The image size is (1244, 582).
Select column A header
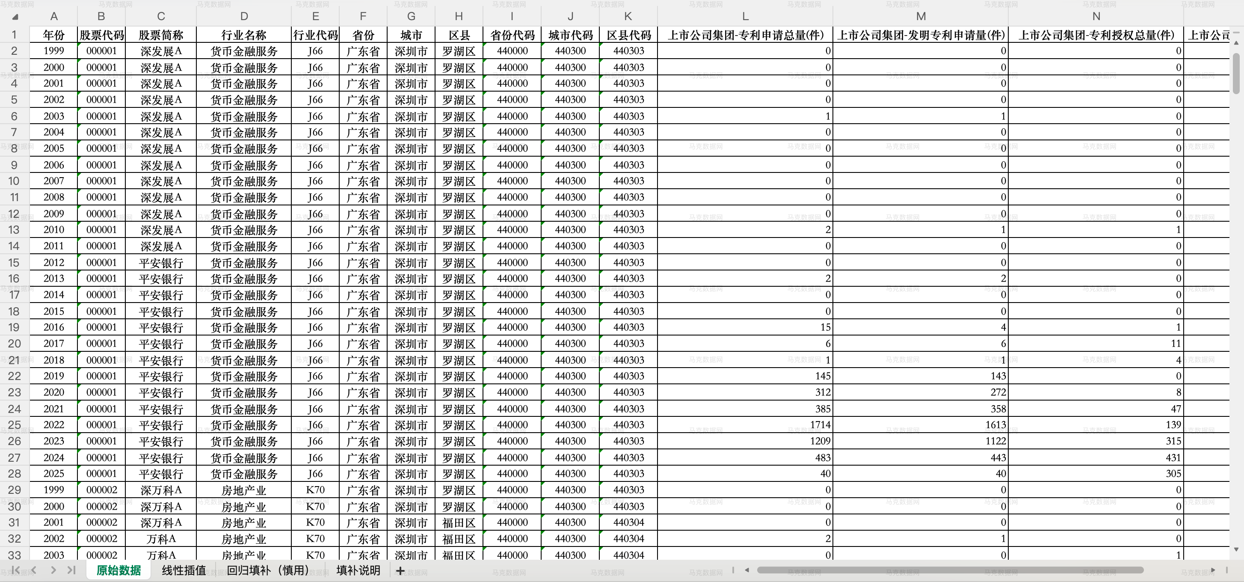click(x=53, y=16)
